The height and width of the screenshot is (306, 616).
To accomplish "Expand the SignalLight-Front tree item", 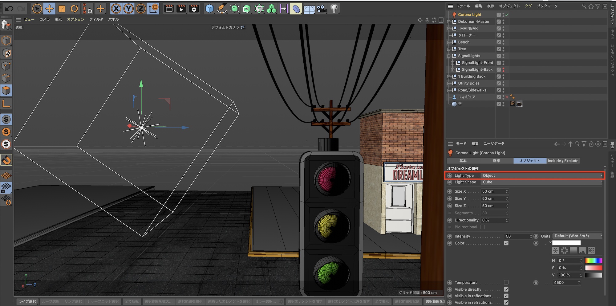I will click(452, 63).
